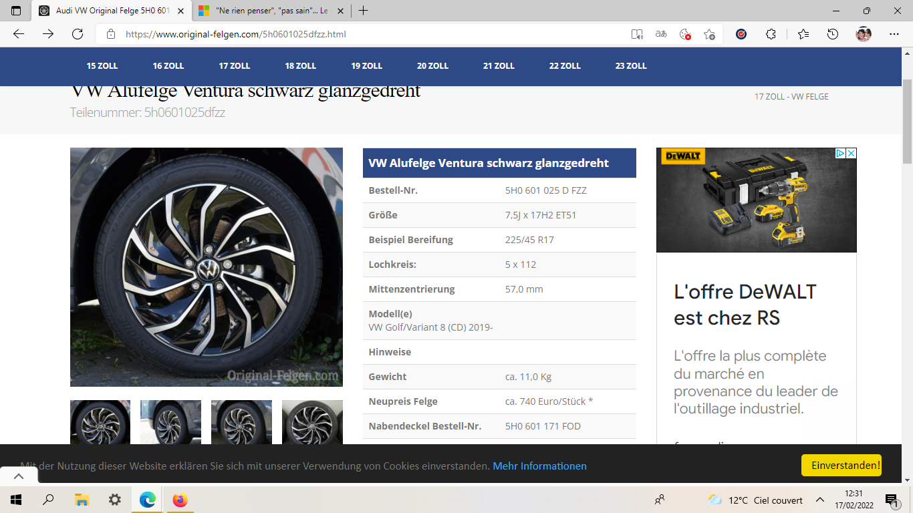Open the tracking prevention icon
This screenshot has height=513, width=913.
pyautogui.click(x=685, y=34)
